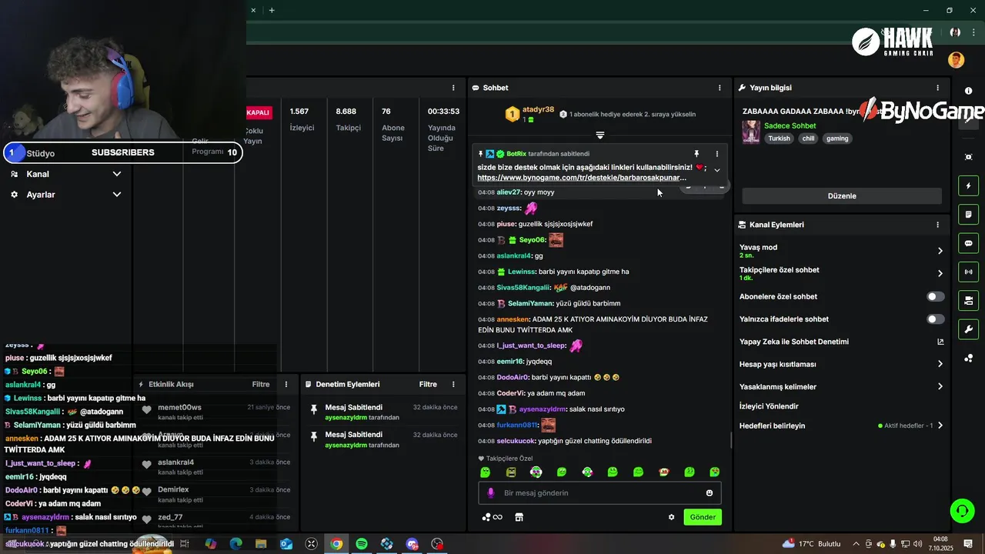Collapse the pinned message chevron

click(x=717, y=170)
